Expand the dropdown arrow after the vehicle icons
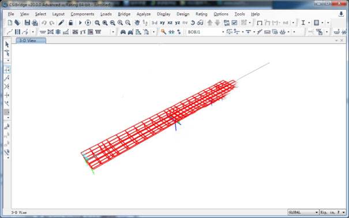The image size is (349, 218). pos(153,32)
